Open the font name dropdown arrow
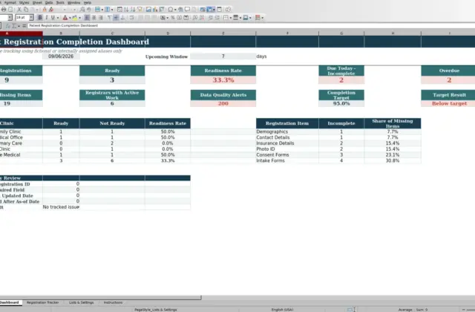 (x=10, y=18)
